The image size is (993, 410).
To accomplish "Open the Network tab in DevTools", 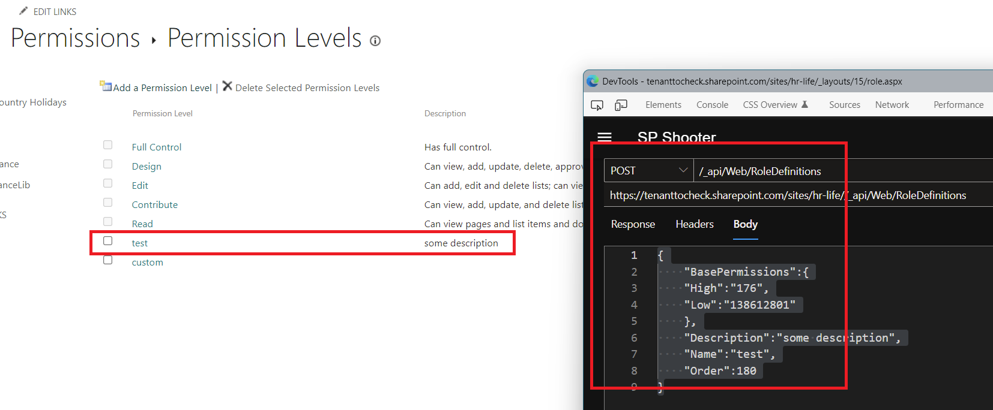I will point(892,105).
